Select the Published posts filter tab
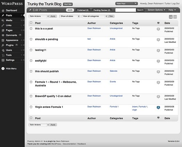 (x=83, y=10)
